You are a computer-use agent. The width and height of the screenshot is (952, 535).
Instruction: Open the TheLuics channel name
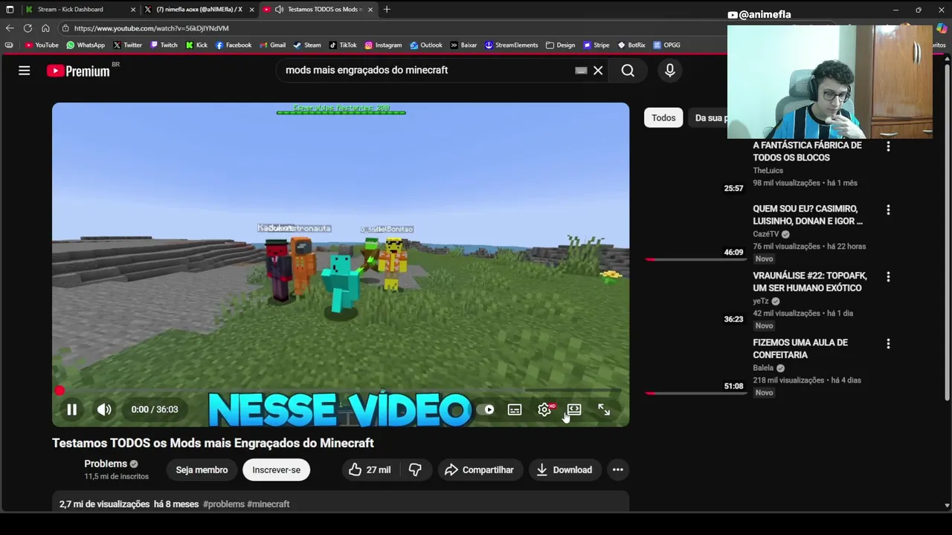click(x=768, y=170)
